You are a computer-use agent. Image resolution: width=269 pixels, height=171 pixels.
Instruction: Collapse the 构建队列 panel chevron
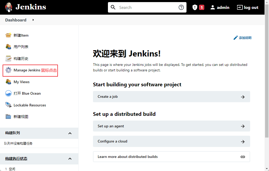70,133
